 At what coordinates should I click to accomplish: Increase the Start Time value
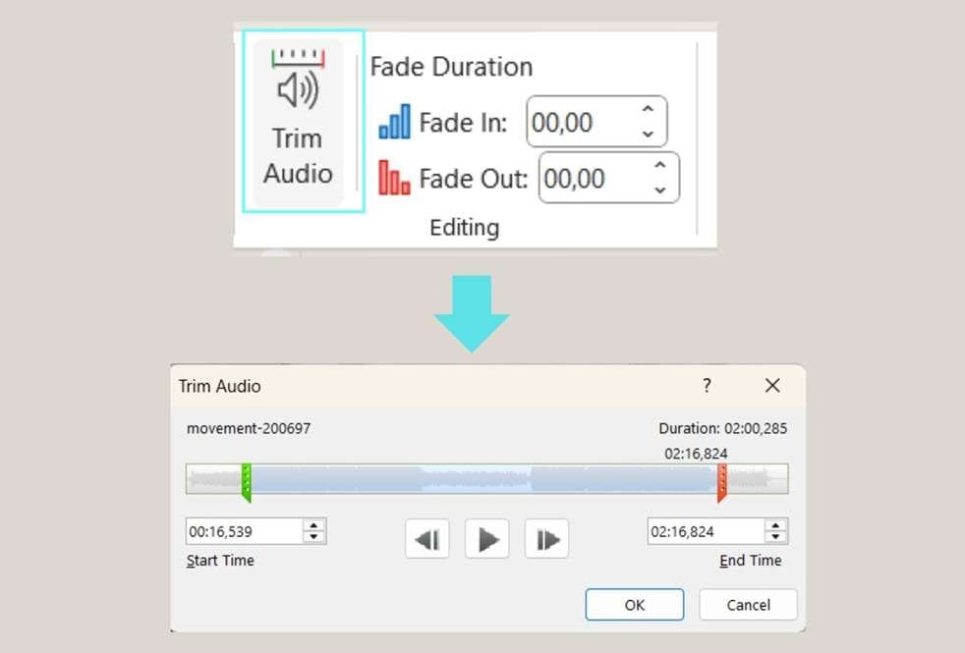313,525
